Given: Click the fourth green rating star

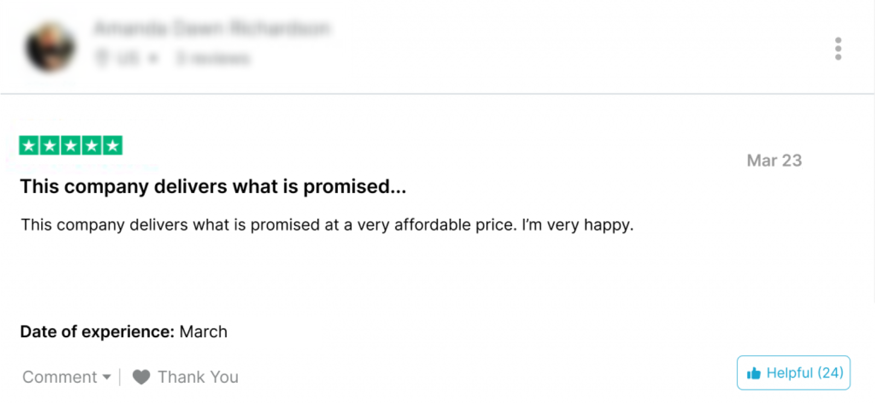Looking at the screenshot, I should (x=91, y=145).
